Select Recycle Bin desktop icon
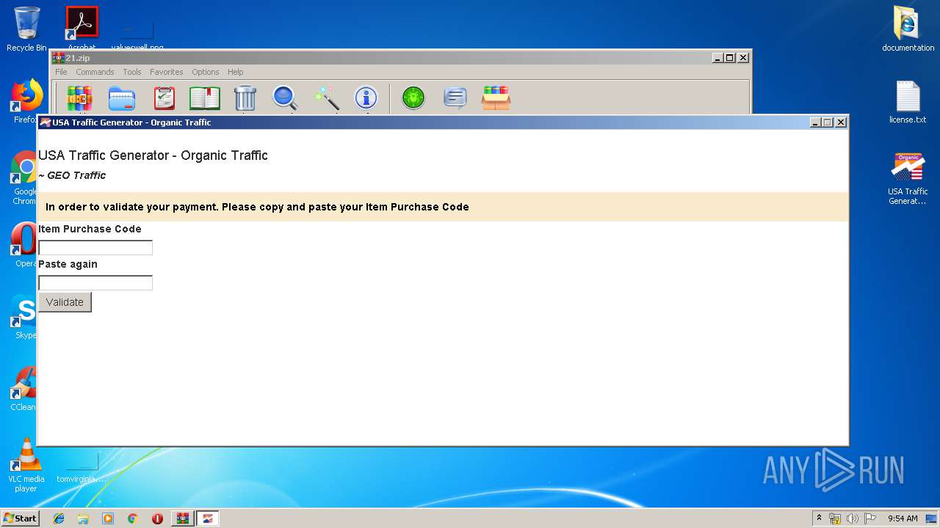The image size is (940, 528). [26, 29]
